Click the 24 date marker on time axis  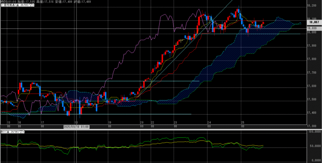[x=209, y=122]
